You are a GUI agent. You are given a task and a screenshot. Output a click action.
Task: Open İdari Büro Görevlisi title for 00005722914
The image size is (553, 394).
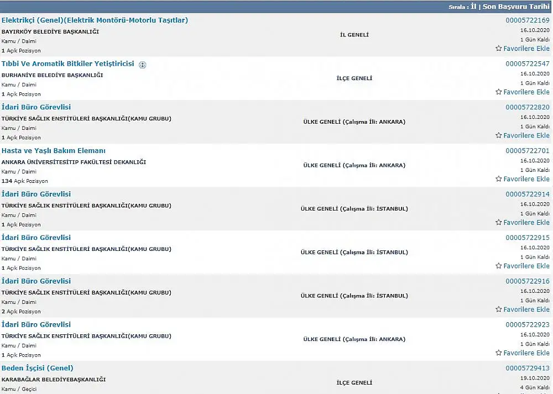coord(36,194)
